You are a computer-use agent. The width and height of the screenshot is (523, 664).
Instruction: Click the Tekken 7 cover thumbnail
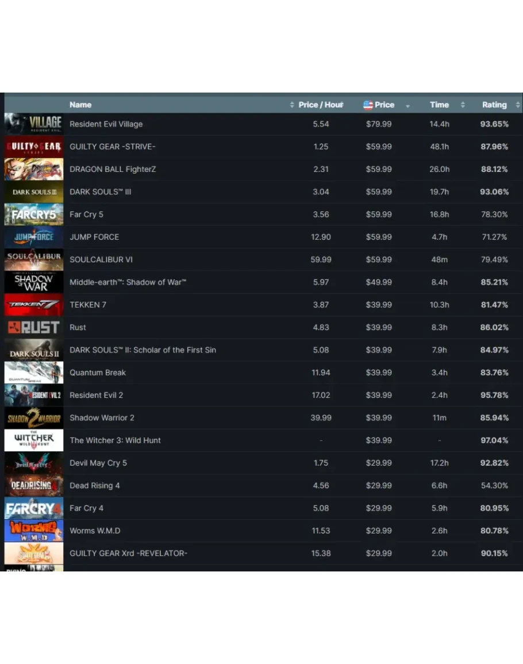(33, 305)
